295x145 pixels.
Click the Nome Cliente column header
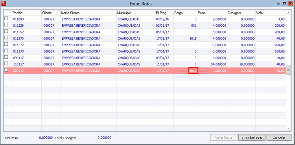[x=88, y=13]
